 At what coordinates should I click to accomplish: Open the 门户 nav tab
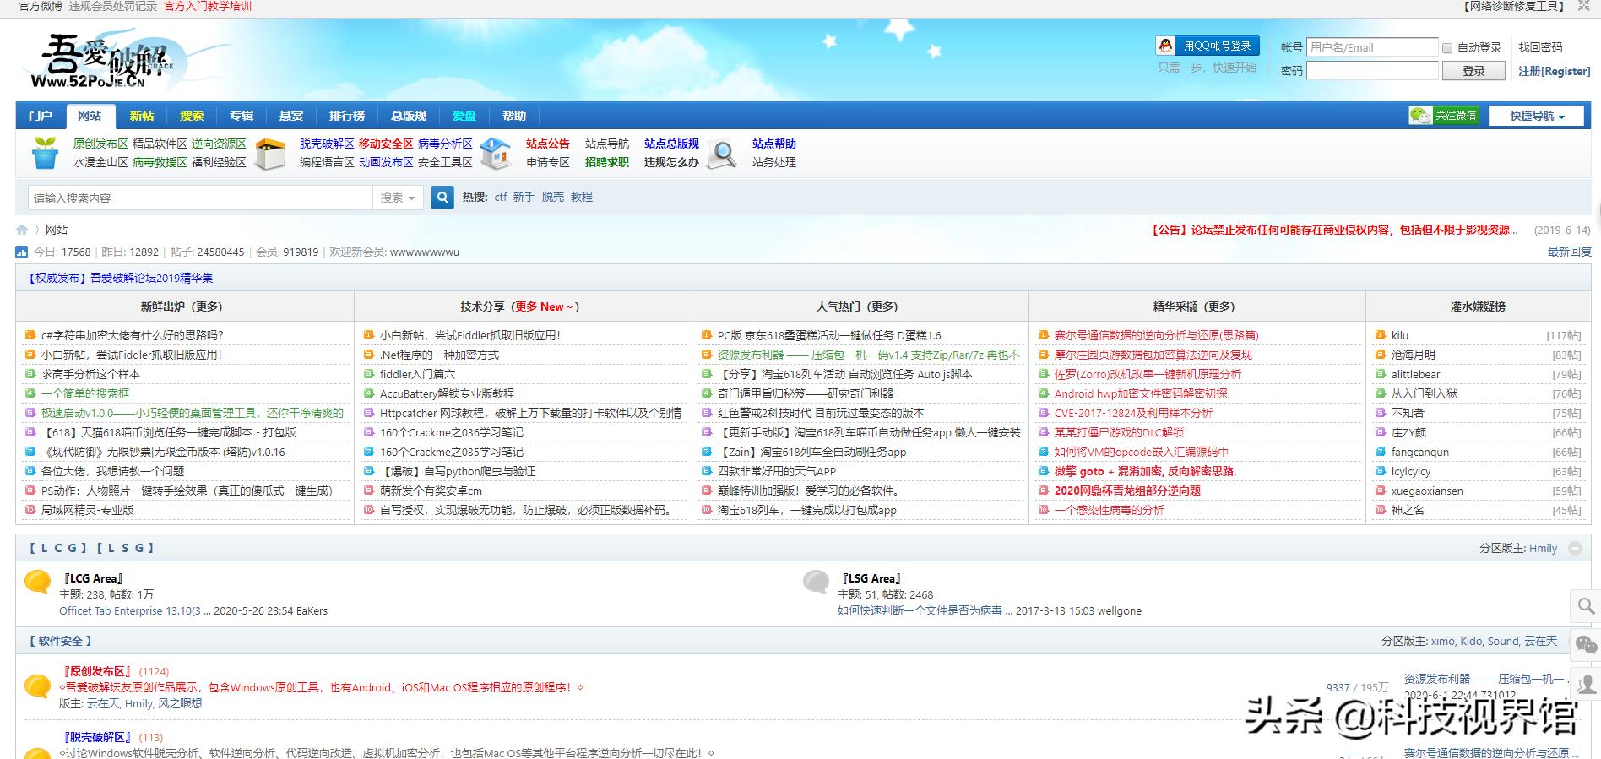[x=40, y=116]
